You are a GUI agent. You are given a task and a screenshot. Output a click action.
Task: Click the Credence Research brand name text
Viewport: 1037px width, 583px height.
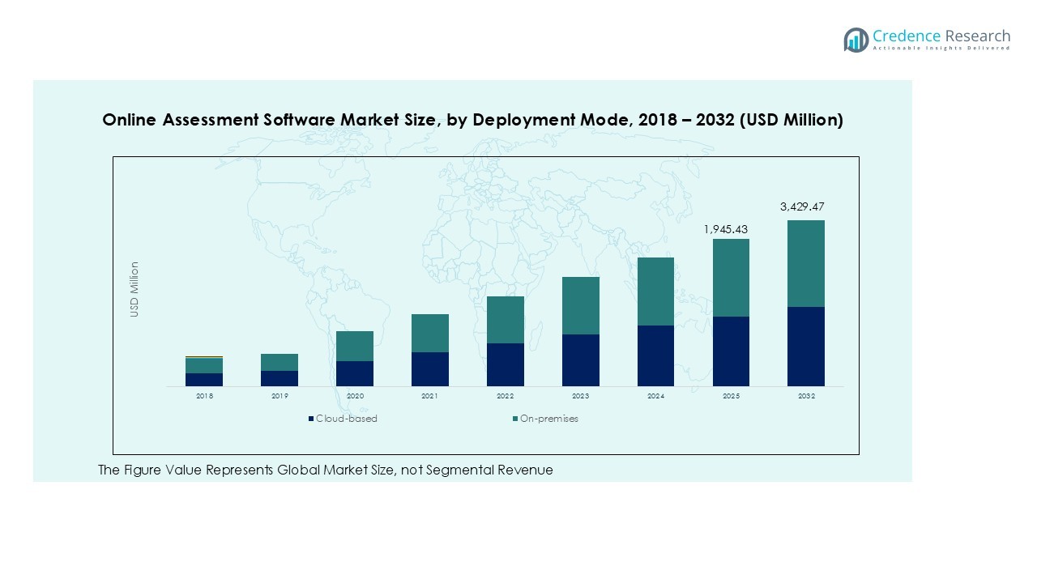[941, 36]
